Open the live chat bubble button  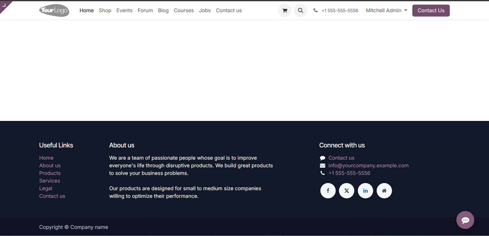coord(465,220)
